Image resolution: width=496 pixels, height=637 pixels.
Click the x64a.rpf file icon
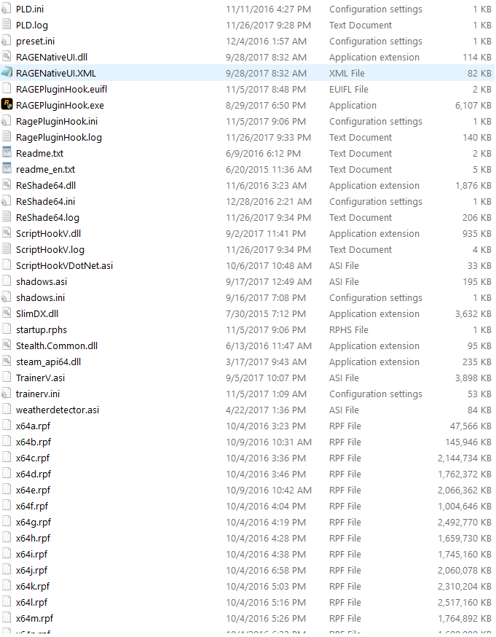tap(7, 426)
